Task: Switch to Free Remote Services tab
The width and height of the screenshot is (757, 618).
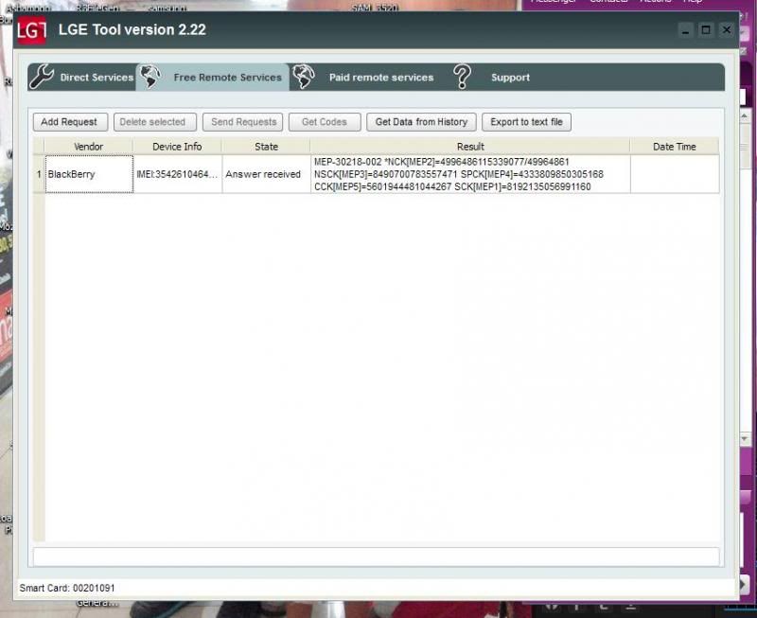Action: click(212, 78)
